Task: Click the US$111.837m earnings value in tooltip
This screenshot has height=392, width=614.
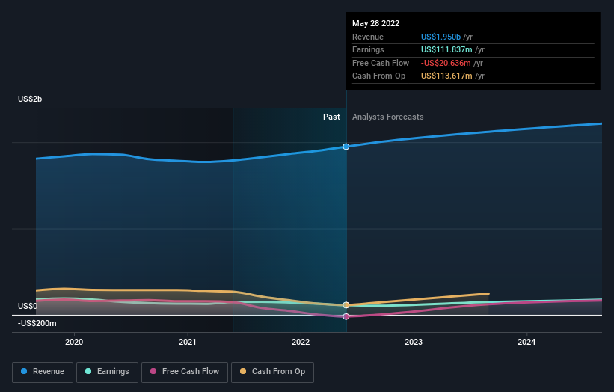Action: [446, 49]
